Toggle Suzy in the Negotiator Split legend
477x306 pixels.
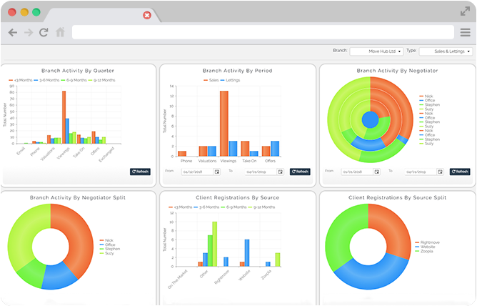(107, 253)
